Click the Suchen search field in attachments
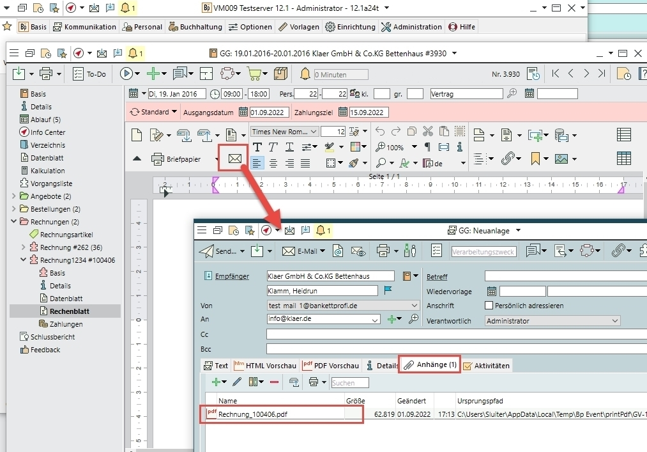This screenshot has width=647, height=452. 350,383
